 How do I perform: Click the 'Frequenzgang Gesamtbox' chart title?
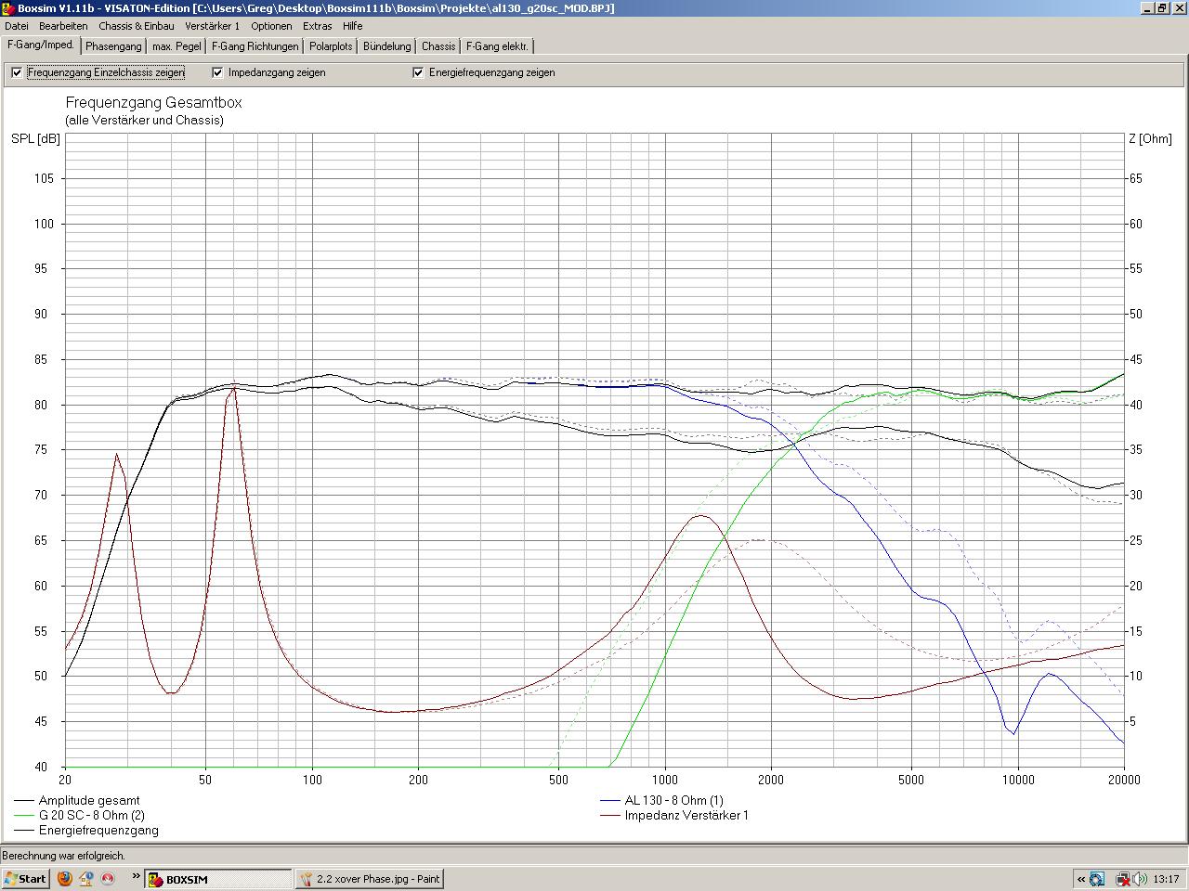tap(153, 102)
